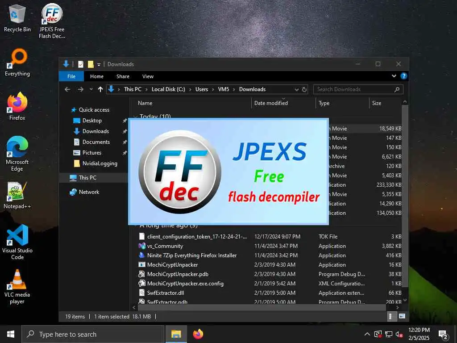Click File Explorer icon on the taskbar
The image size is (457, 343).
coord(176,334)
